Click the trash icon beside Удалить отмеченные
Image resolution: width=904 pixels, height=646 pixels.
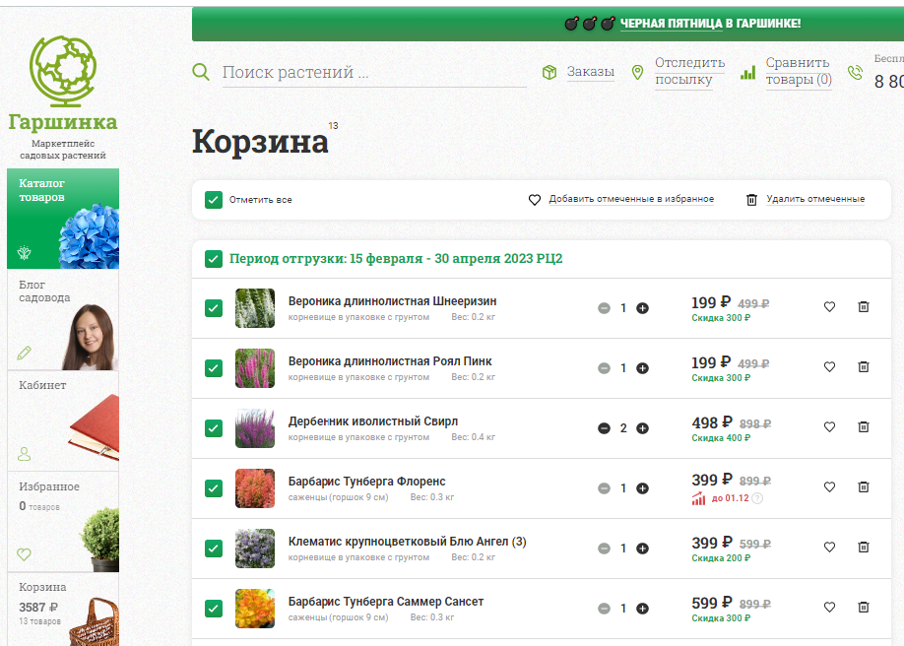pyautogui.click(x=751, y=200)
